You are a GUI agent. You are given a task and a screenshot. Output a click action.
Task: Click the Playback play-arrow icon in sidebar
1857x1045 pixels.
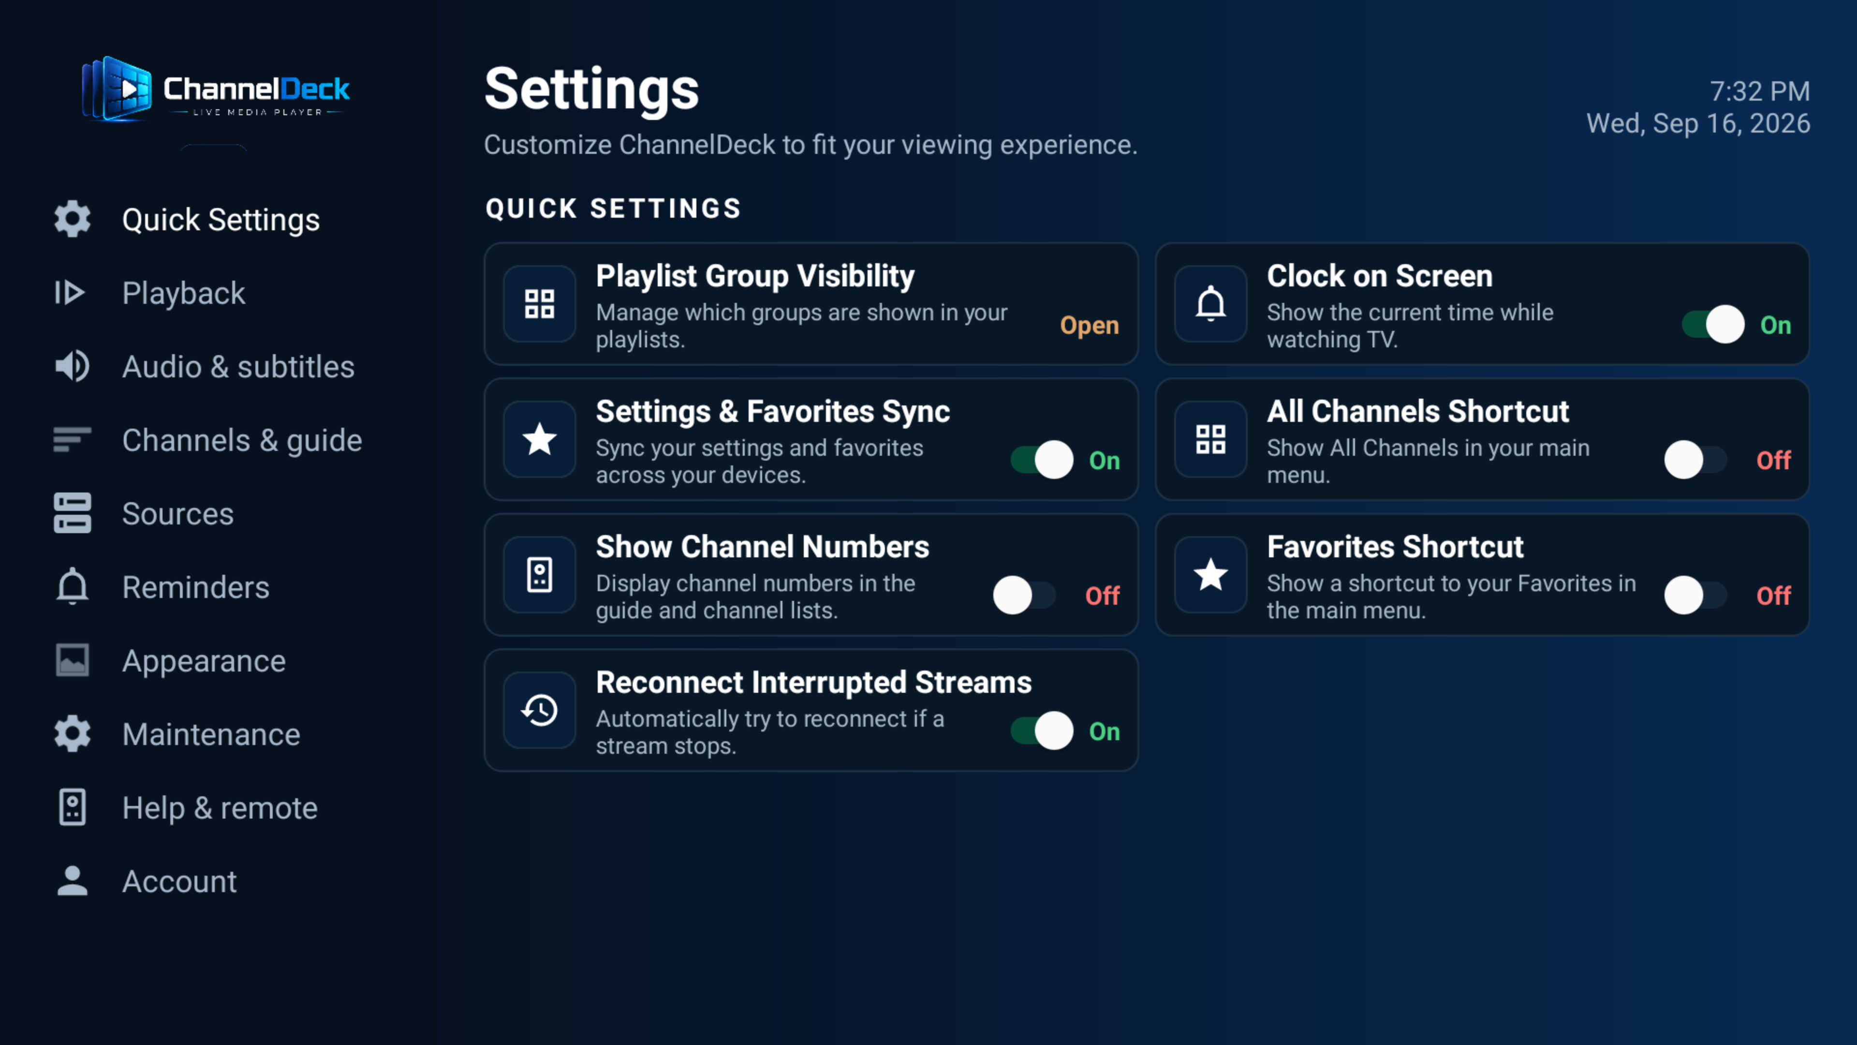click(x=71, y=293)
